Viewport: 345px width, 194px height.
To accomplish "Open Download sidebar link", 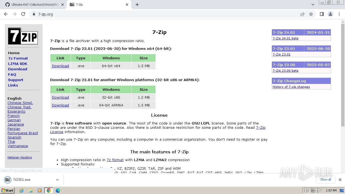I will [x=18, y=69].
